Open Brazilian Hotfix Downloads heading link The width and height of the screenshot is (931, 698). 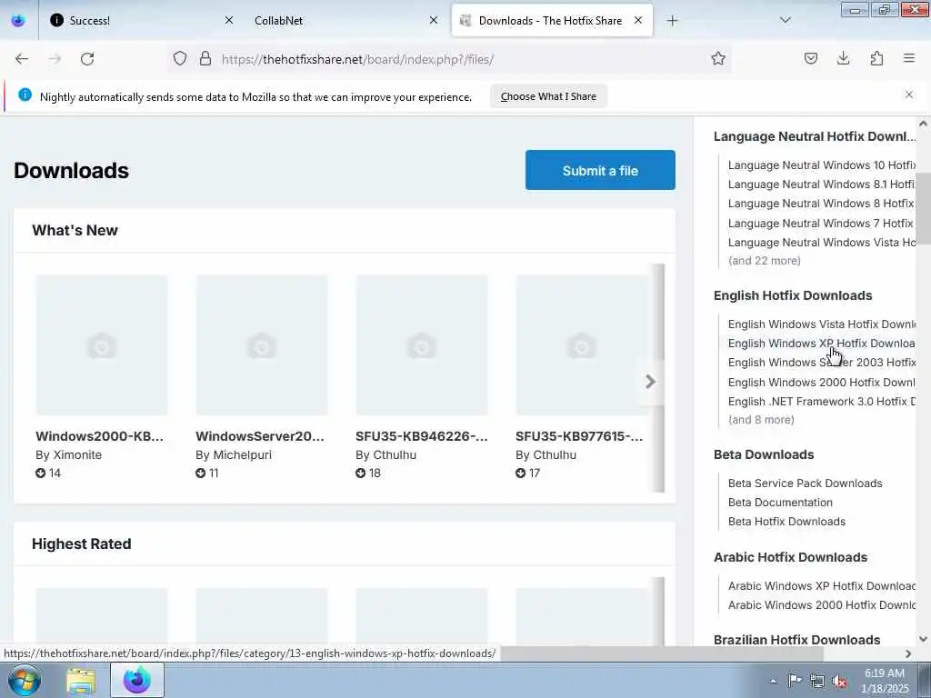(796, 640)
